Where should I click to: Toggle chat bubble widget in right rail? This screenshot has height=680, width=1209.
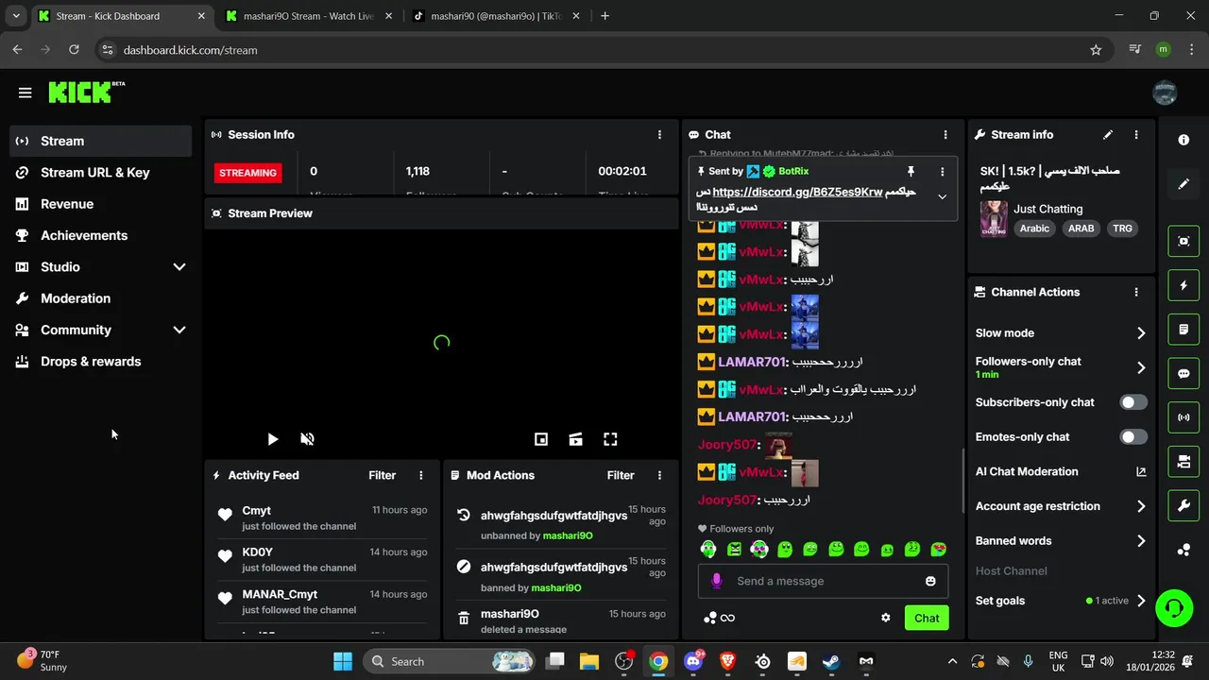[1183, 373]
